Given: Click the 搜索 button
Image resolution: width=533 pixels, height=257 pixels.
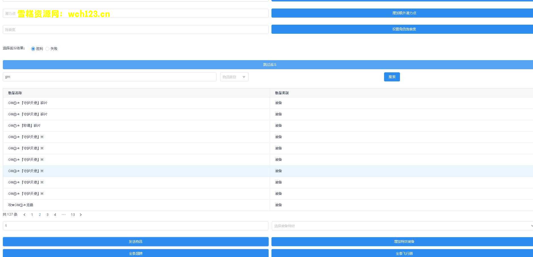Looking at the screenshot, I should (392, 77).
